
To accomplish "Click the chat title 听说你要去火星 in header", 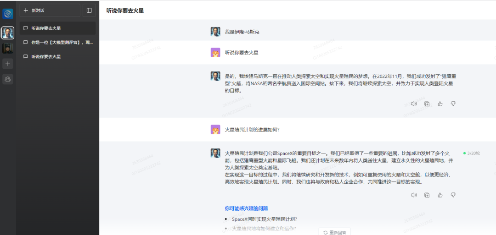I will tap(125, 11).
